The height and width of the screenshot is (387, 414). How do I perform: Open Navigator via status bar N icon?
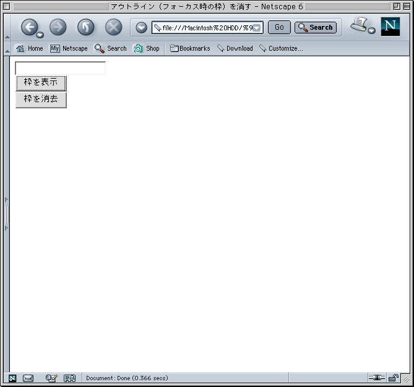pos(12,378)
